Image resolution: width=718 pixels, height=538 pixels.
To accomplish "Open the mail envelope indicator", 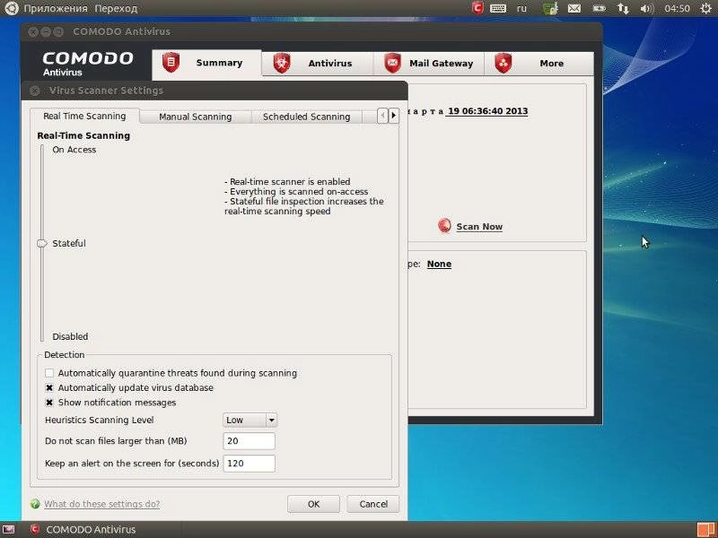I will [x=574, y=8].
